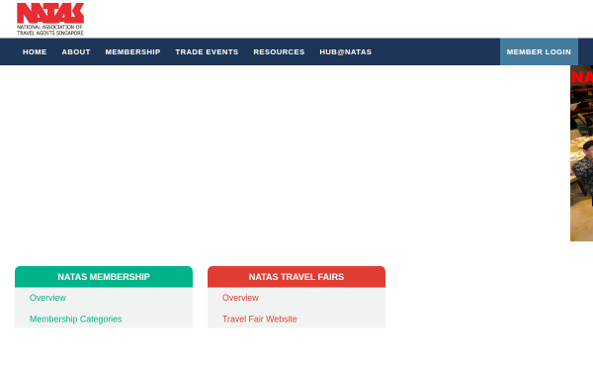The height and width of the screenshot is (371, 593).
Task: Open Overview under NATAS Membership
Action: click(47, 298)
